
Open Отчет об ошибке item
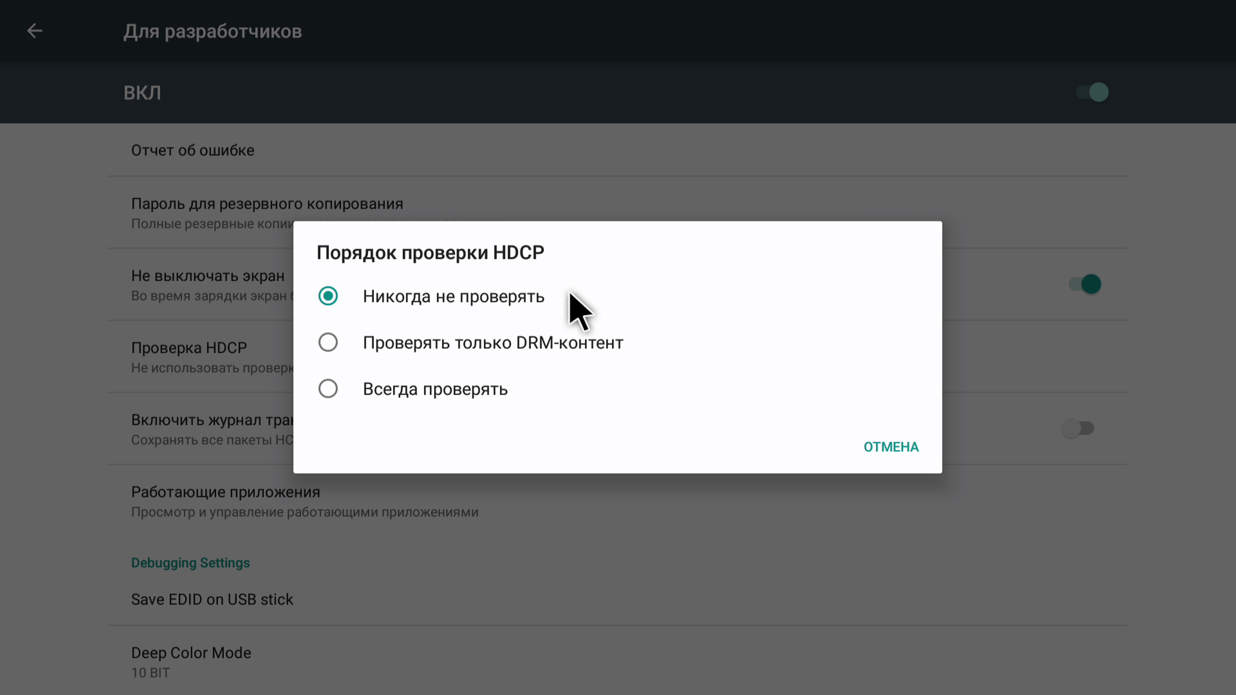pos(193,150)
